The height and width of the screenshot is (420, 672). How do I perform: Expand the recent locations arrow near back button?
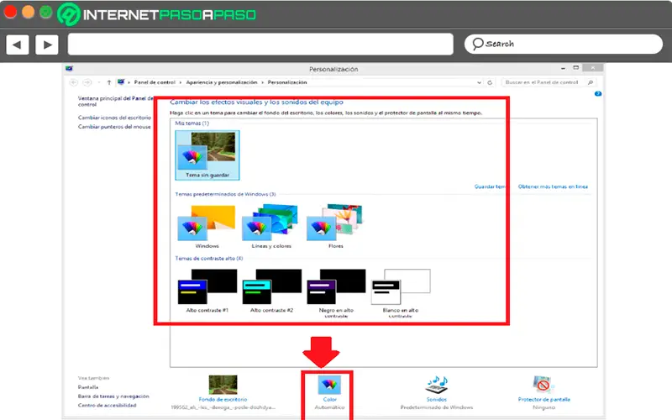tap(99, 82)
